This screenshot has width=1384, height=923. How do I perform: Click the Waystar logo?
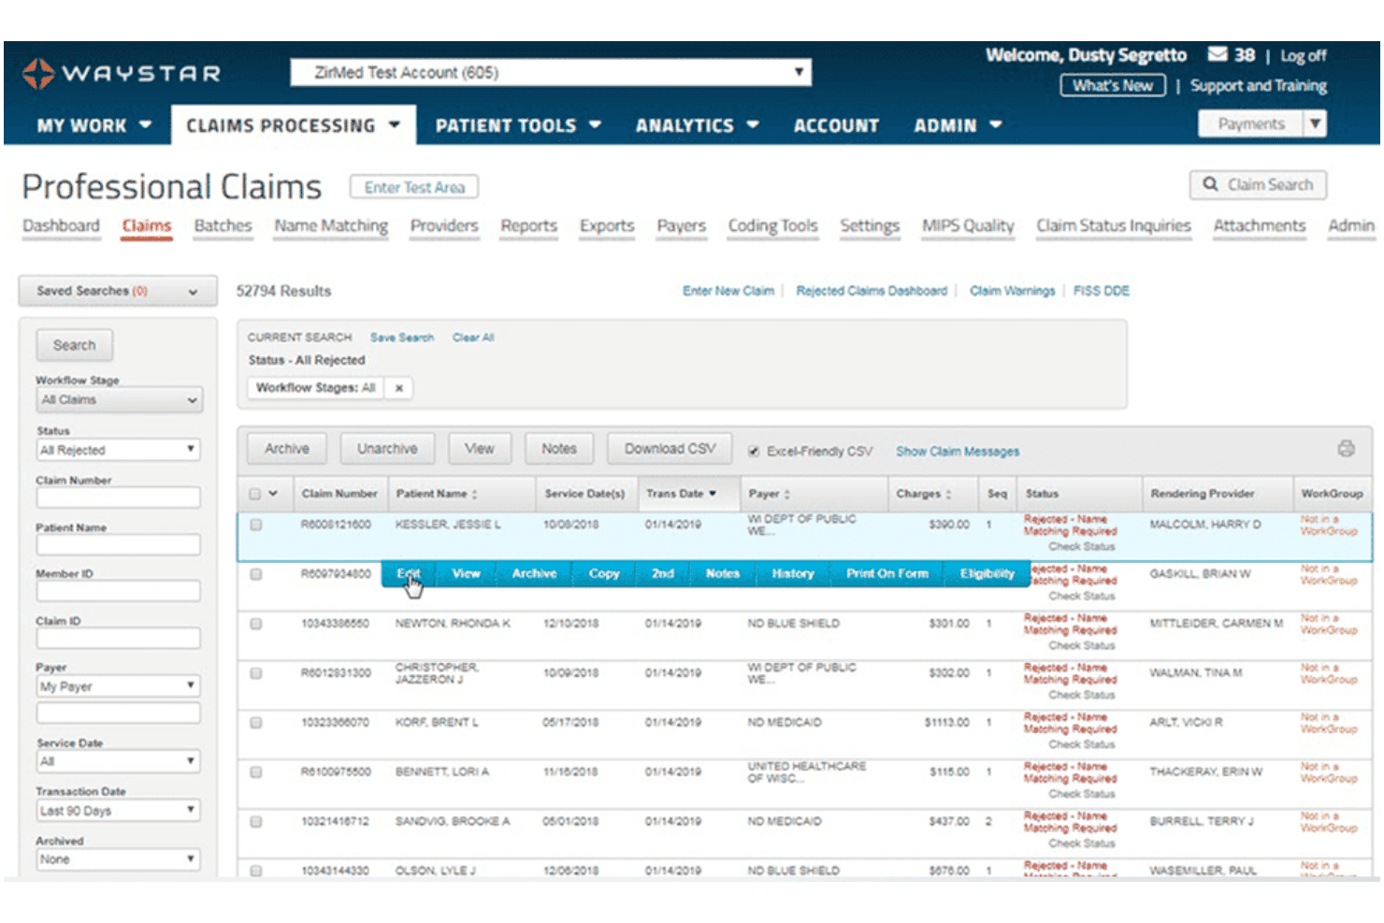coord(122,73)
